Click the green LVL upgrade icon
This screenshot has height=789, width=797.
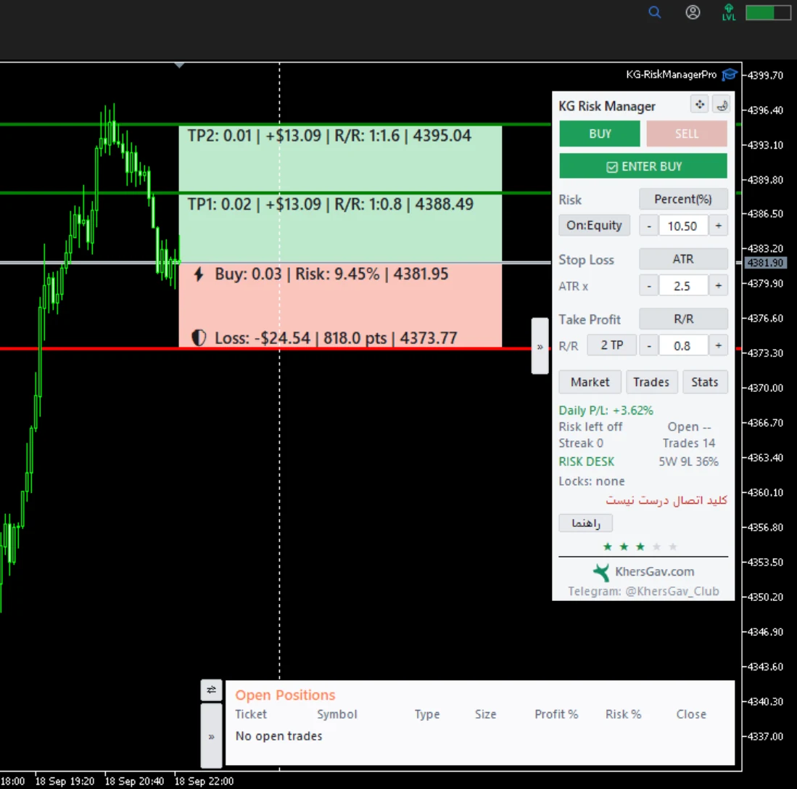point(729,12)
